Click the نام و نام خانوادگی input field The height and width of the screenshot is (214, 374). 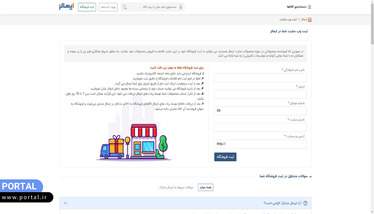click(260, 78)
